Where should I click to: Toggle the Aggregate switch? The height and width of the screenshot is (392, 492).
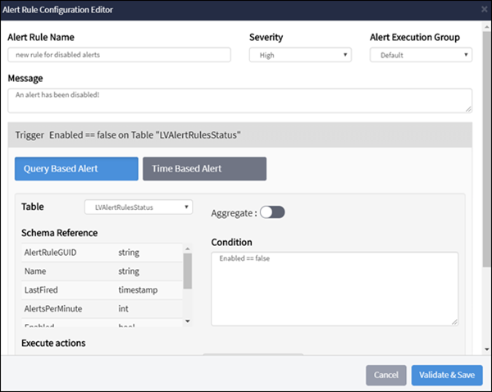pos(271,212)
